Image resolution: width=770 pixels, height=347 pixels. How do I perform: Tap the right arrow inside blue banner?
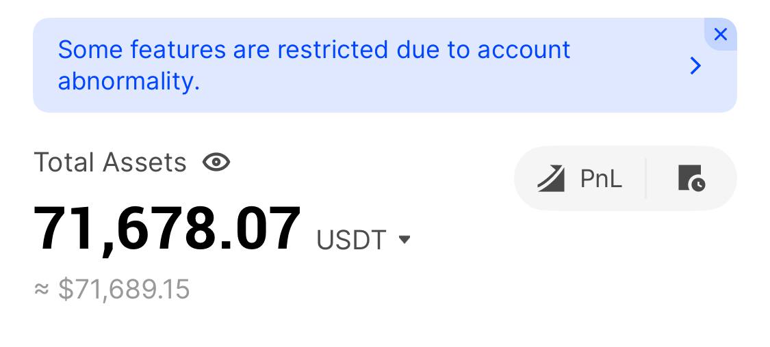[695, 66]
